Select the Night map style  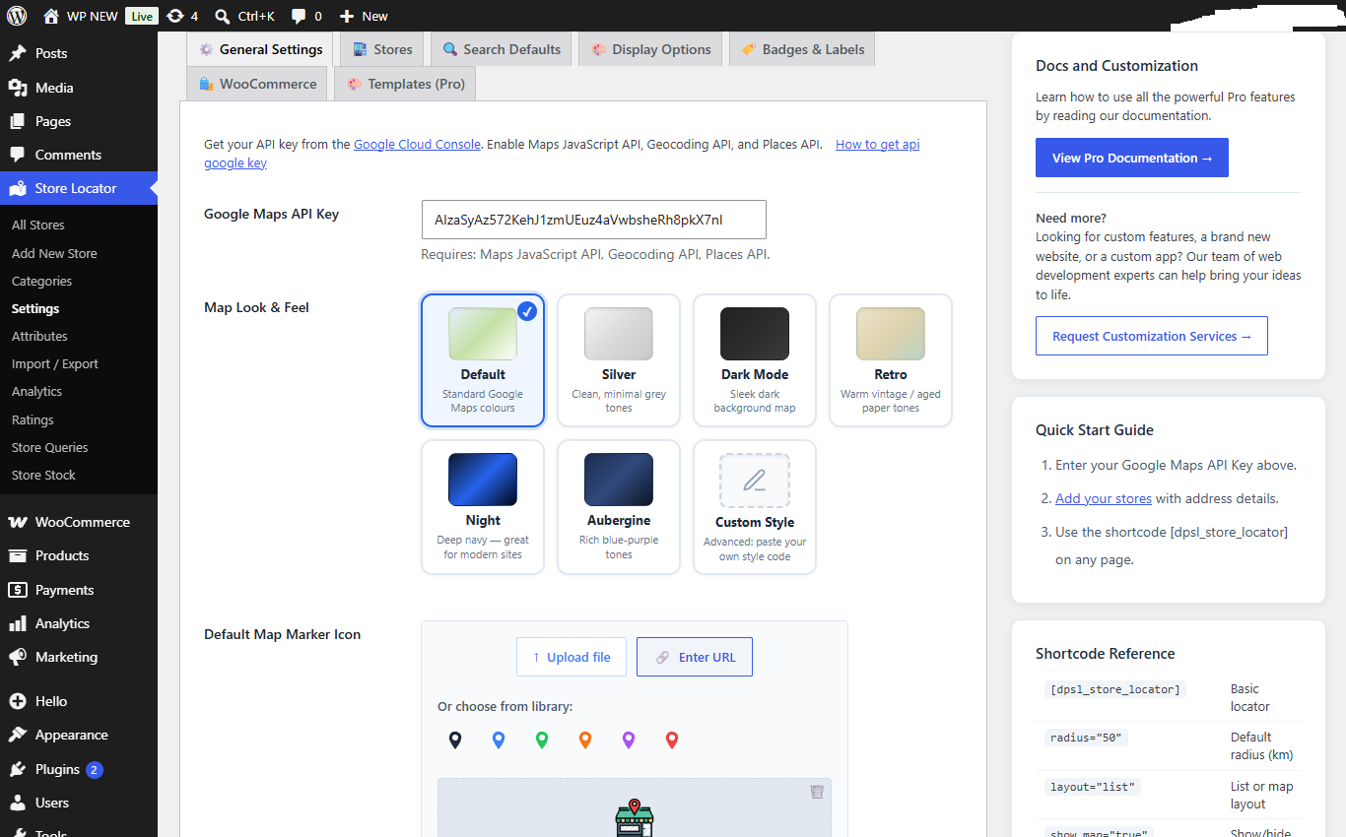click(x=483, y=507)
